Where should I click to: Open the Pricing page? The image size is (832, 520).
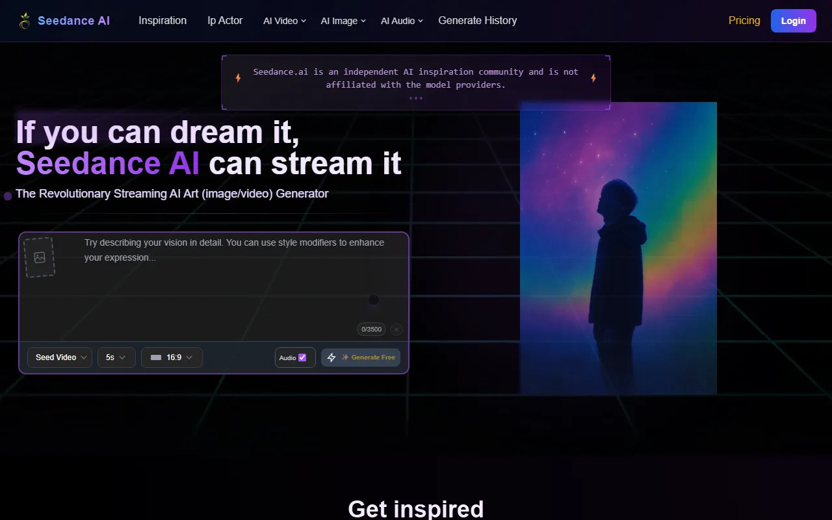(744, 21)
